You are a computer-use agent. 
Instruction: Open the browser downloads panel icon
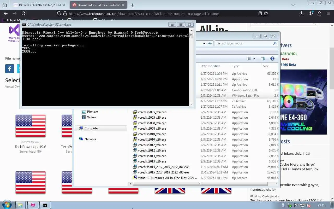click(x=301, y=13)
